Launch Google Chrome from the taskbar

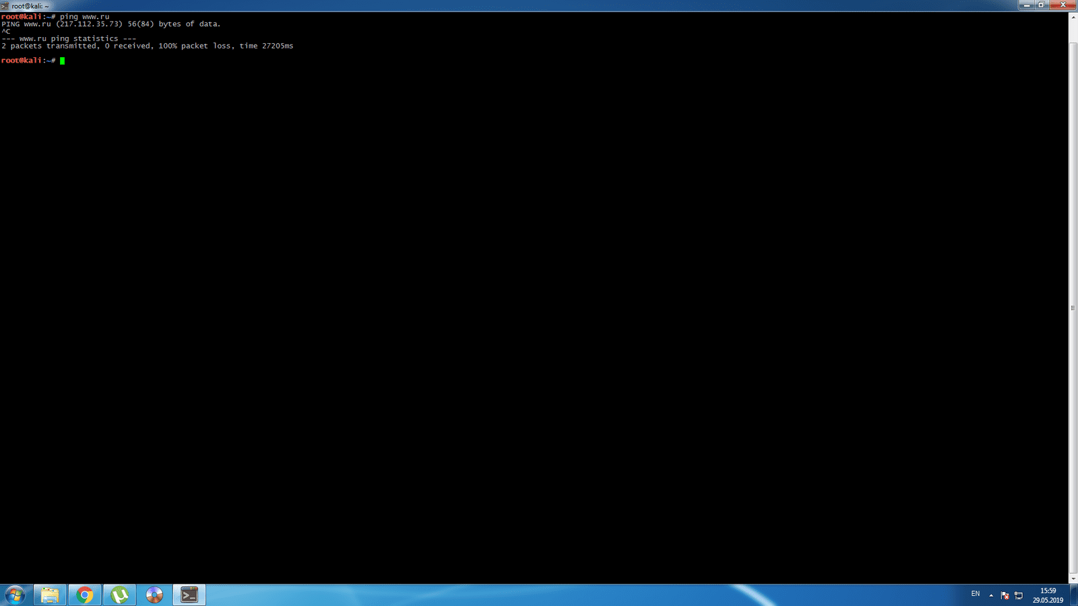point(85,595)
